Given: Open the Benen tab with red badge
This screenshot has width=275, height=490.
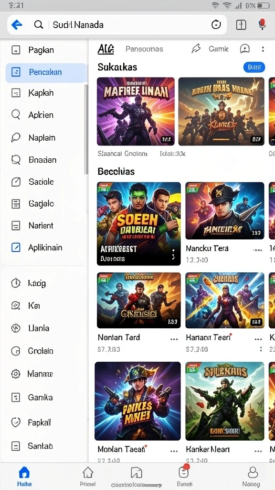Looking at the screenshot, I should pyautogui.click(x=184, y=472).
